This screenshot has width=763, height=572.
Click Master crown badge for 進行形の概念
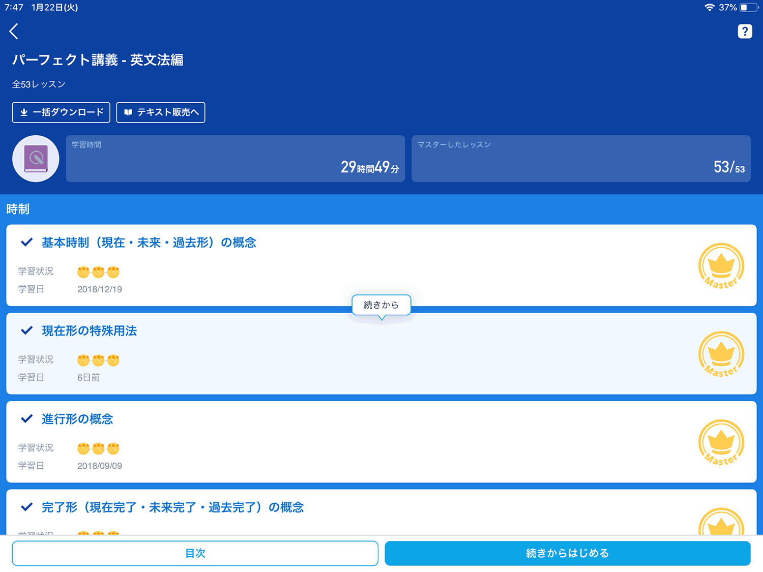click(x=721, y=442)
